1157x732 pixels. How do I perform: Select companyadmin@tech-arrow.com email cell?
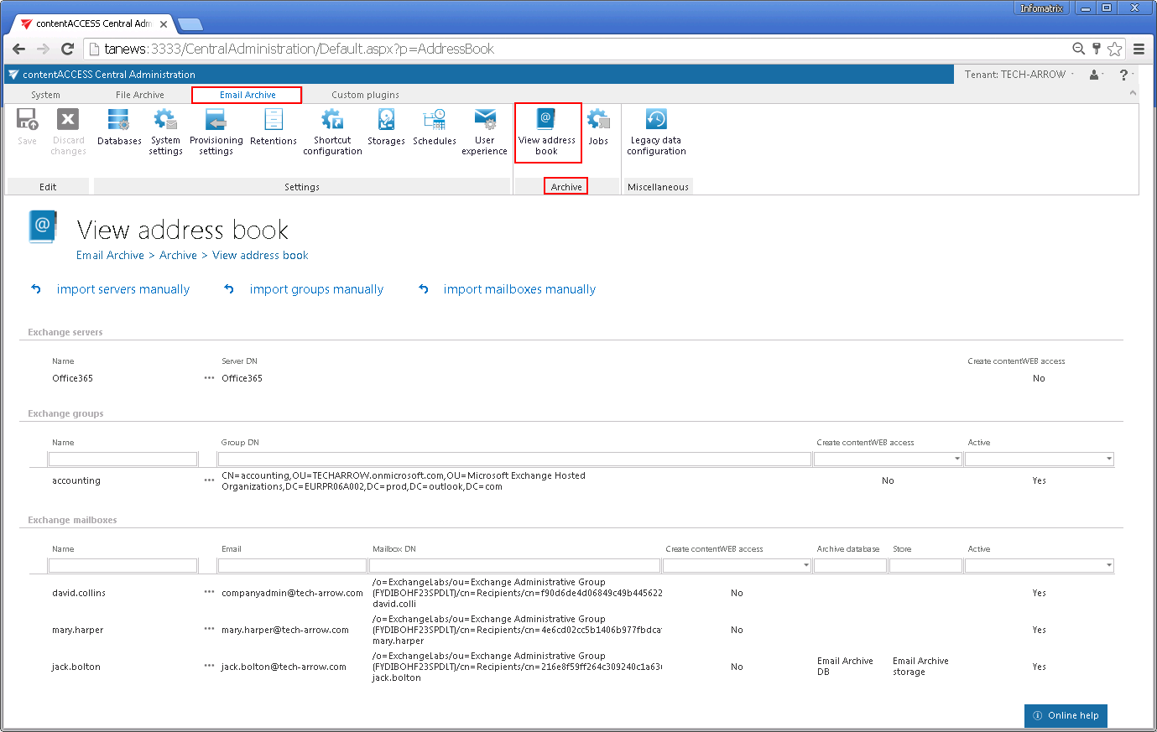coord(292,593)
